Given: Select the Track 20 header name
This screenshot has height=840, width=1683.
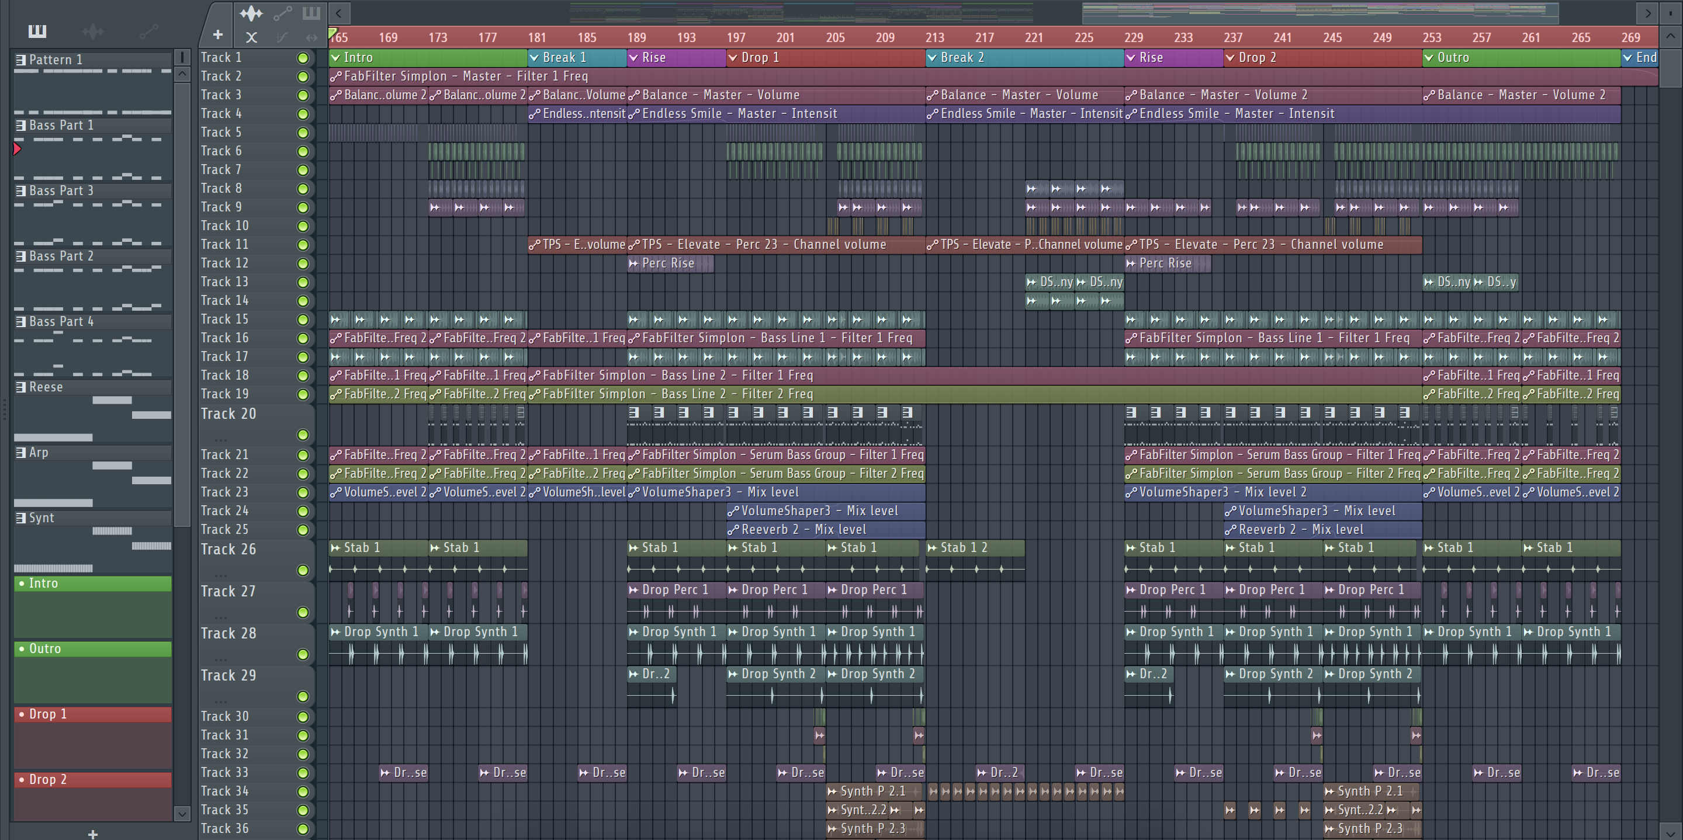Looking at the screenshot, I should (228, 414).
